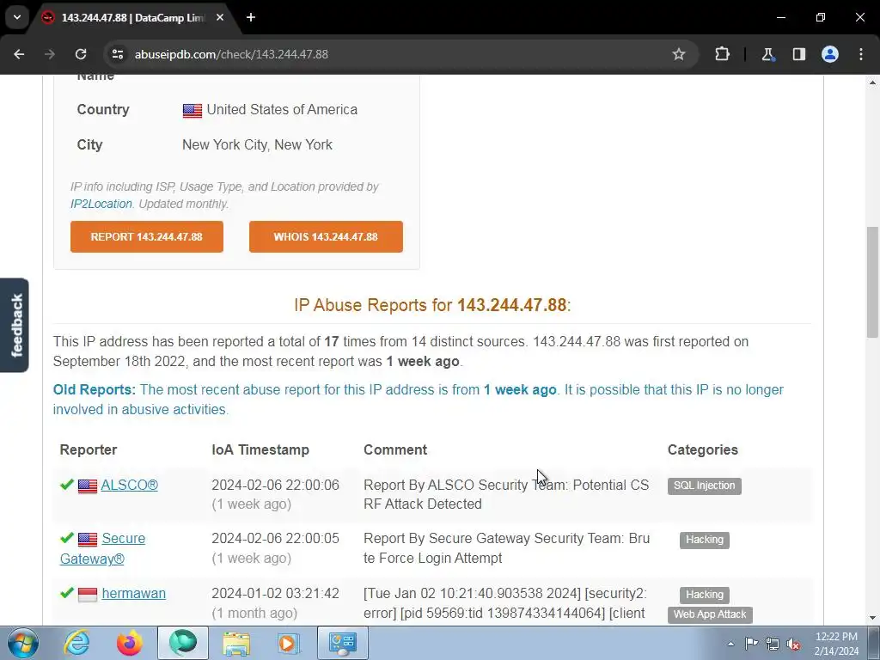Open the Windows Start menu

tap(22, 643)
